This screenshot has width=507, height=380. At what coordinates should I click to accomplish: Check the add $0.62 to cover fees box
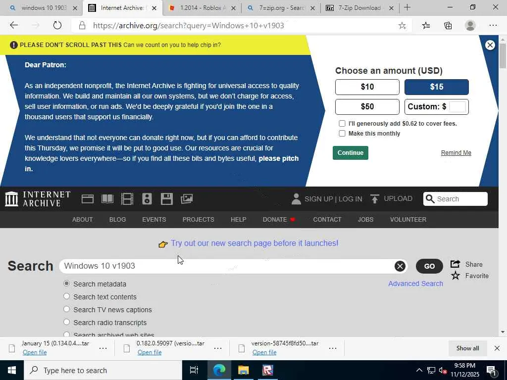[x=342, y=123]
